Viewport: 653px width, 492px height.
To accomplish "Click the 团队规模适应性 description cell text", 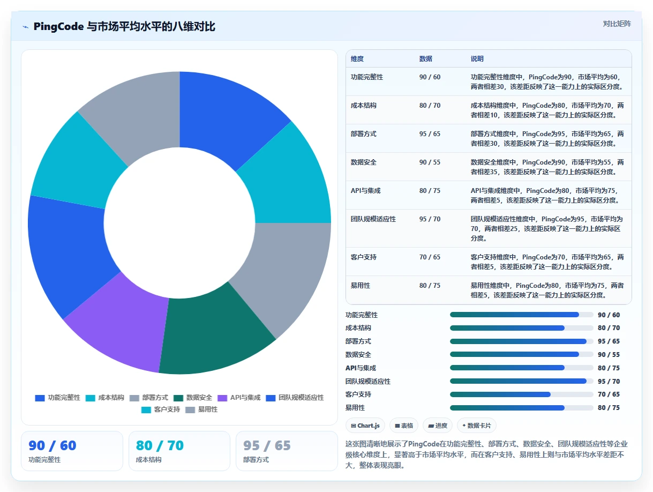I will 547,229.
